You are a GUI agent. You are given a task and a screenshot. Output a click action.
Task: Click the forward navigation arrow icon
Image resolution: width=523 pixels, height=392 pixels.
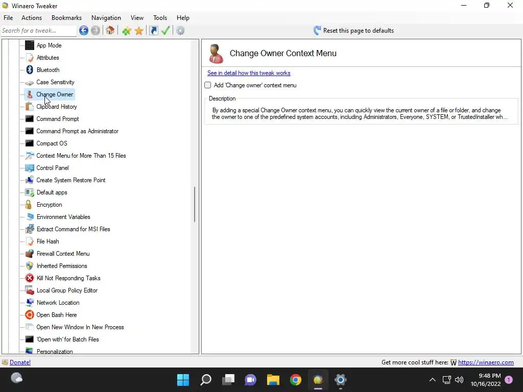(x=96, y=31)
